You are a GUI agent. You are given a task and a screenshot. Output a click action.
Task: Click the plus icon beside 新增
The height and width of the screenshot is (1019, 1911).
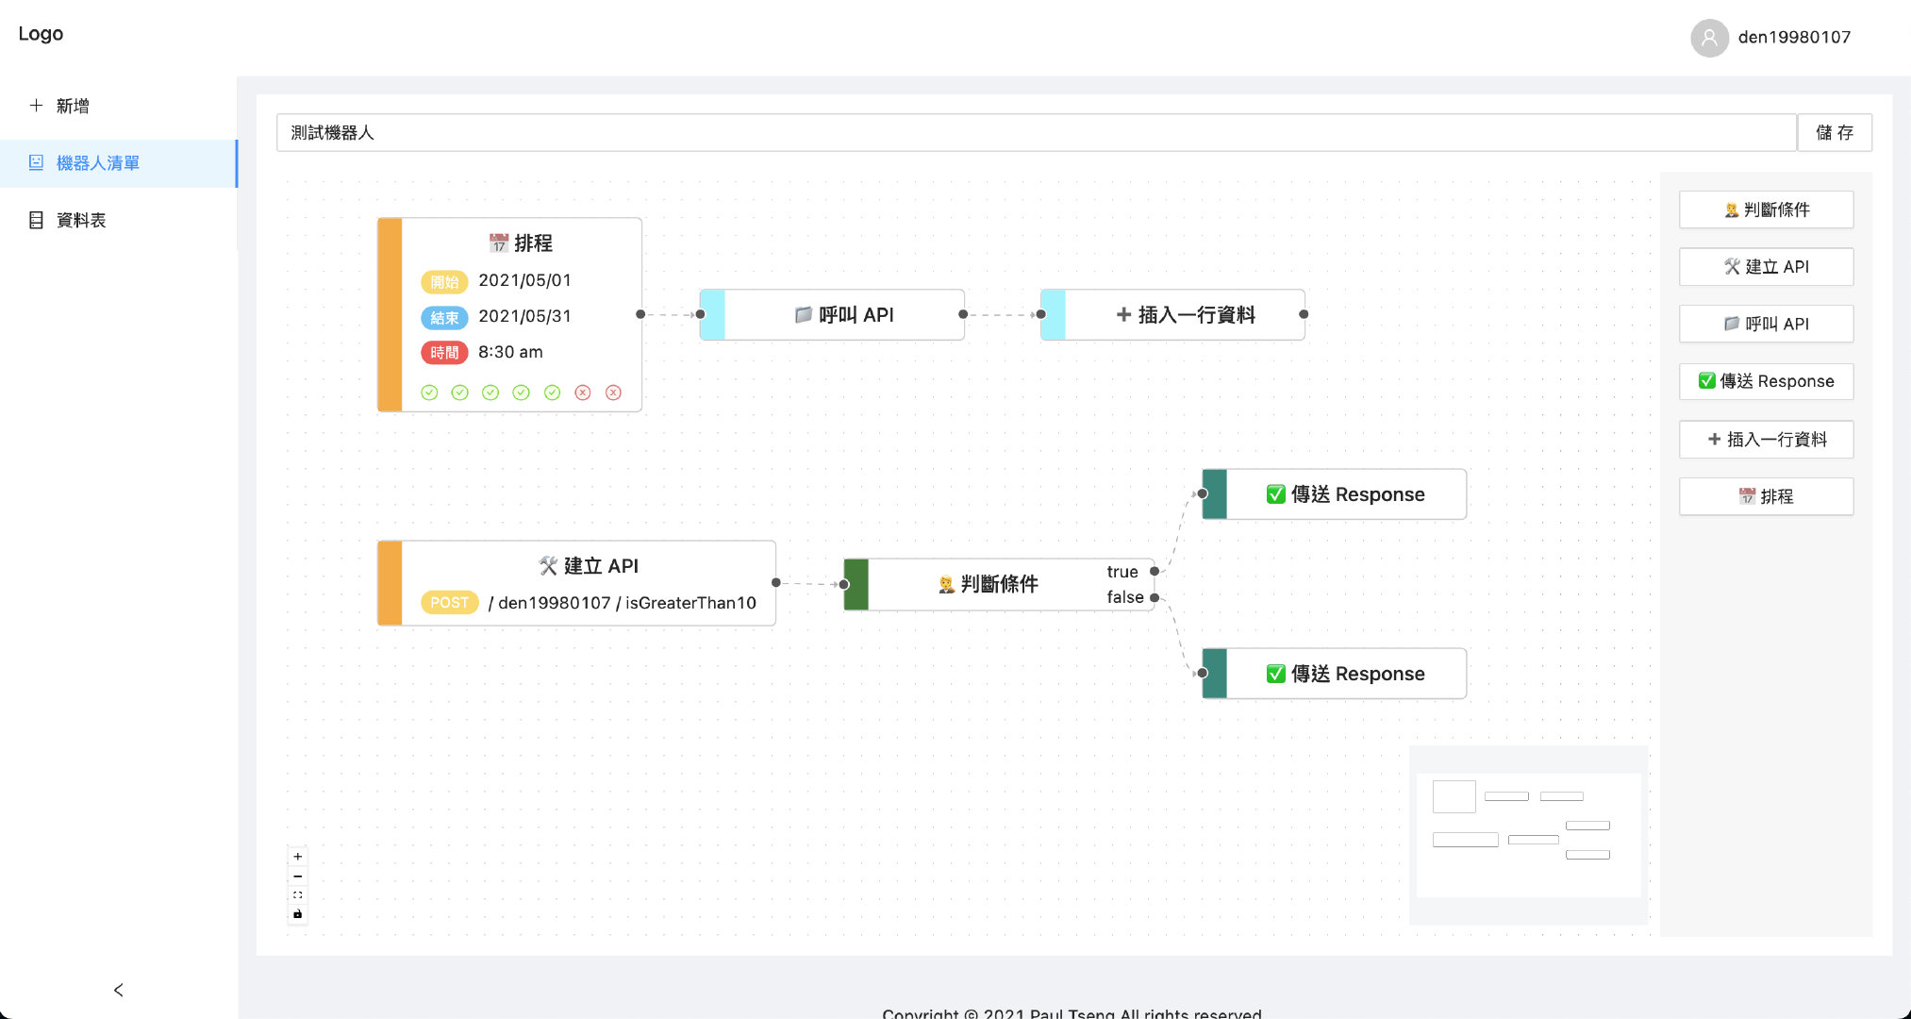coord(36,106)
